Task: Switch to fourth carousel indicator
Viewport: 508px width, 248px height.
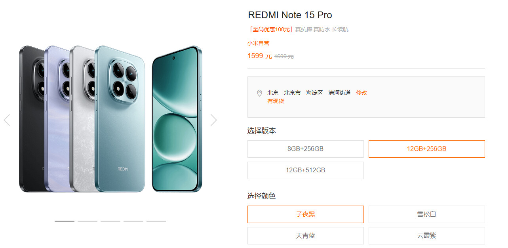Action: (x=133, y=221)
